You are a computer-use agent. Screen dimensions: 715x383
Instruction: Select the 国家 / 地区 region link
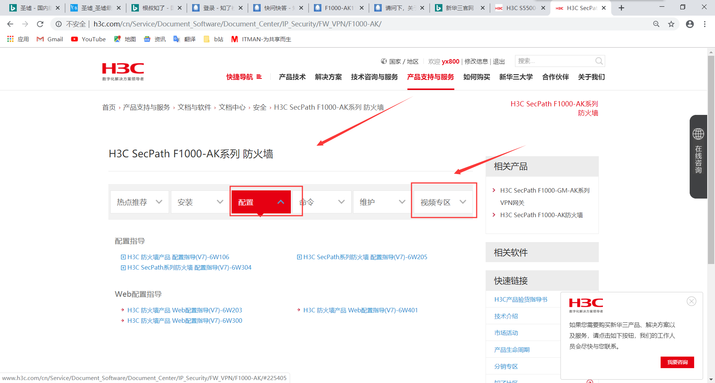pyautogui.click(x=400, y=61)
